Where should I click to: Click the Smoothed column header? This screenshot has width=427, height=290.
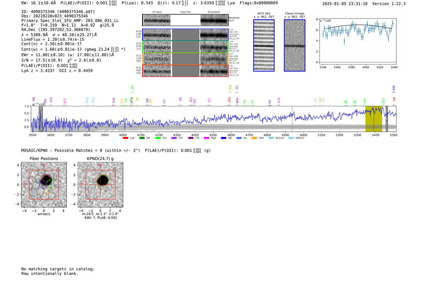(x=214, y=12)
